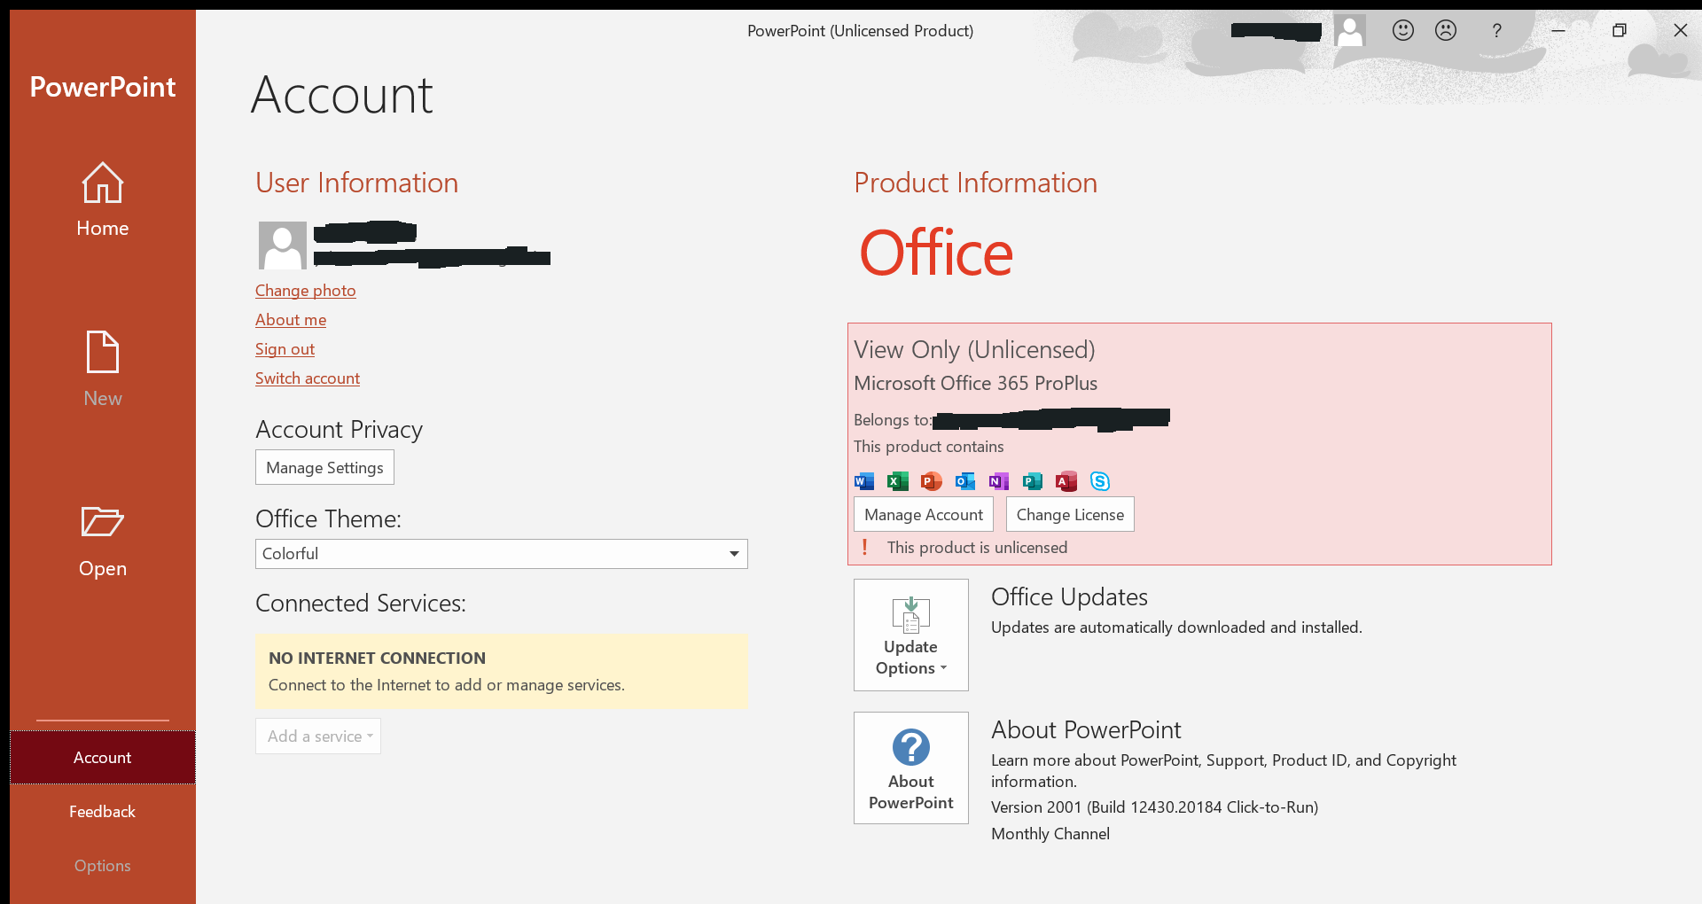Open the About me link
Screen dimensions: 1702x904
tap(291, 320)
